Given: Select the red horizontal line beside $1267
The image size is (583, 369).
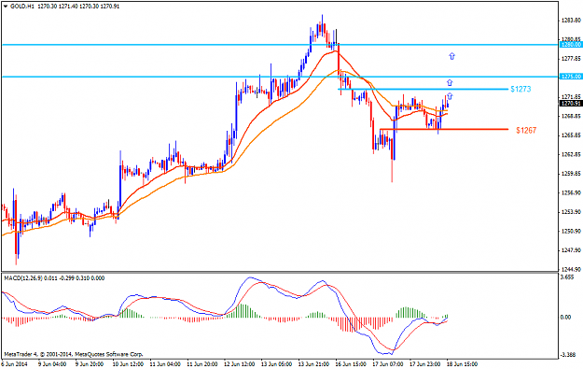Looking at the screenshot, I should point(444,129).
